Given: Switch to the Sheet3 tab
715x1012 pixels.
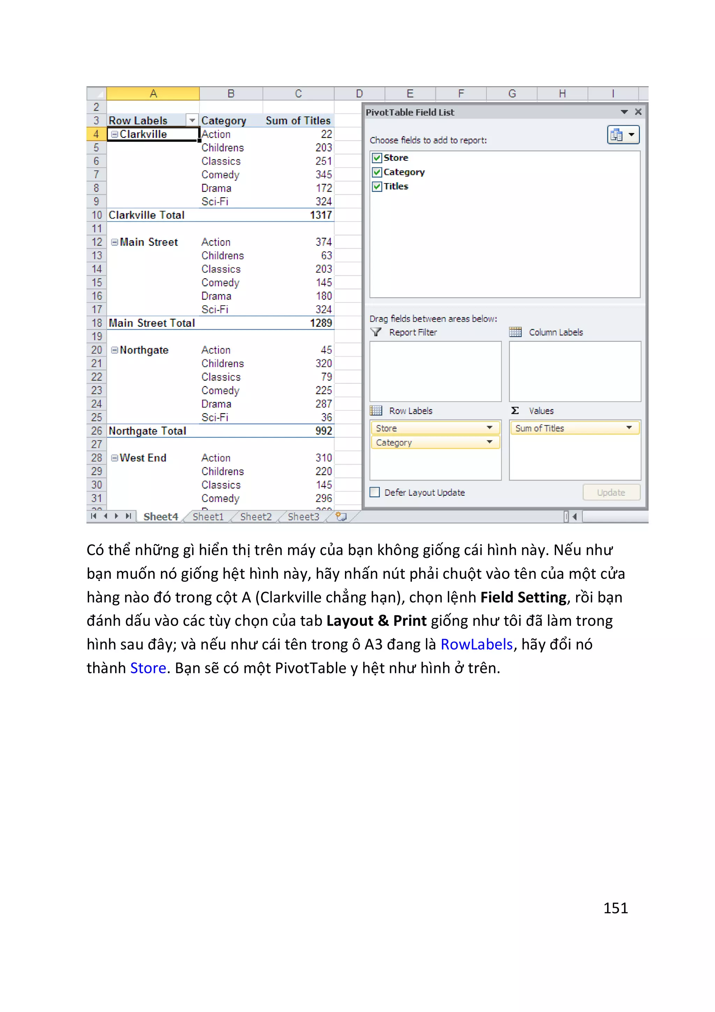Looking at the screenshot, I should coord(303,517).
